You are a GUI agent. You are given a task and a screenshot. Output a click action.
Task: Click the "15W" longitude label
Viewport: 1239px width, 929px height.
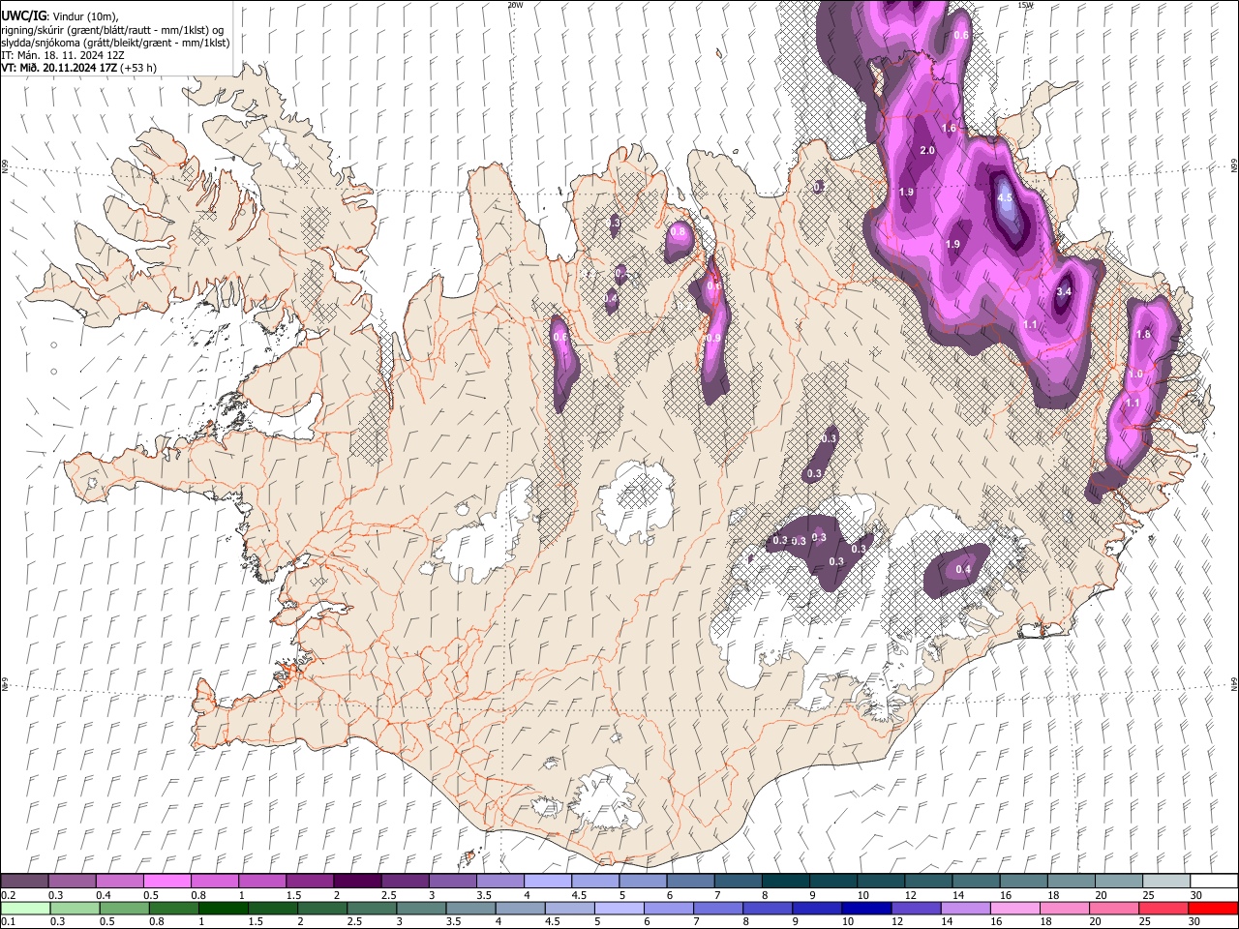pos(1025,5)
